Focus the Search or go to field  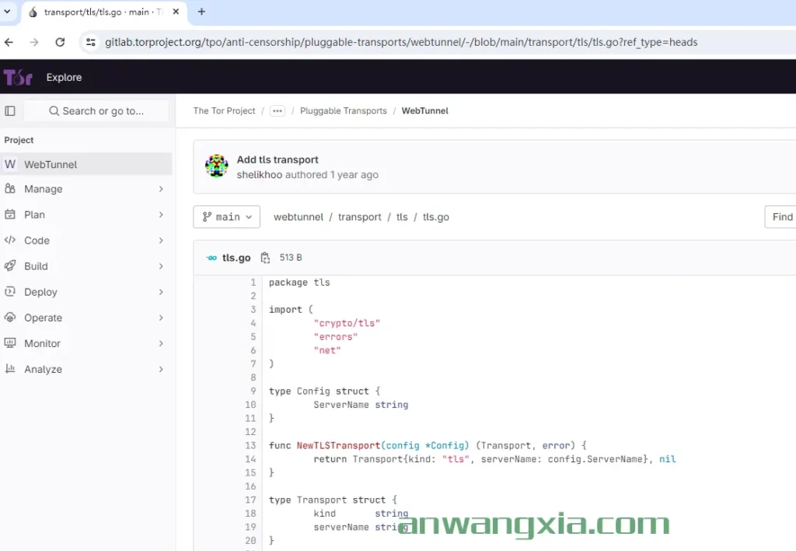[x=96, y=111]
